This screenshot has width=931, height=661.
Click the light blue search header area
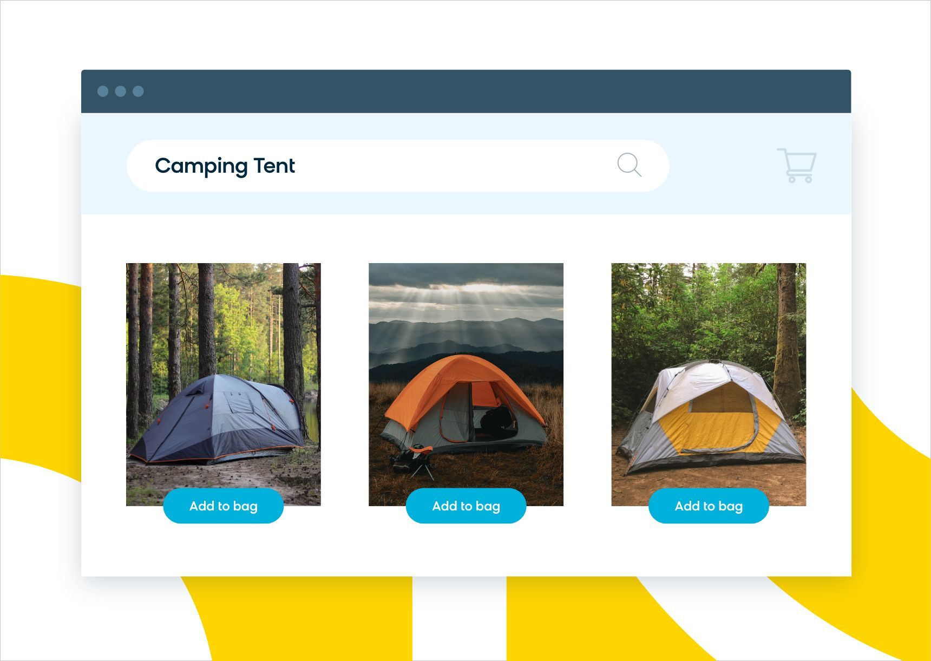point(466,164)
